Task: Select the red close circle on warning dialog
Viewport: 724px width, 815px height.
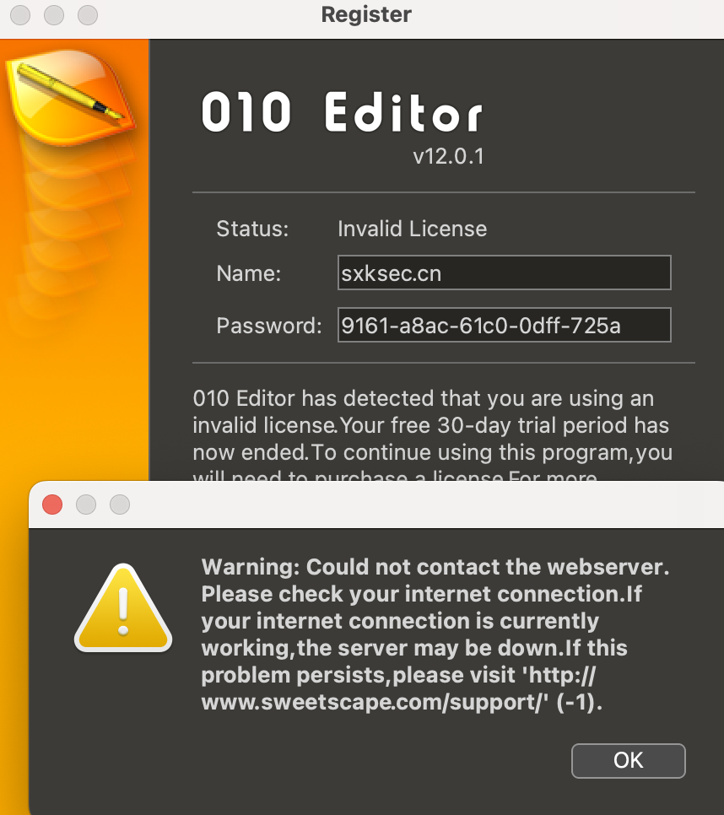Action: (x=51, y=505)
